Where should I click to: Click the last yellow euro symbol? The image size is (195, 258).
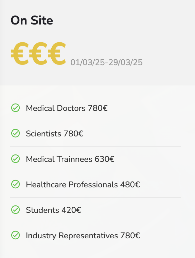pyautogui.click(x=56, y=54)
